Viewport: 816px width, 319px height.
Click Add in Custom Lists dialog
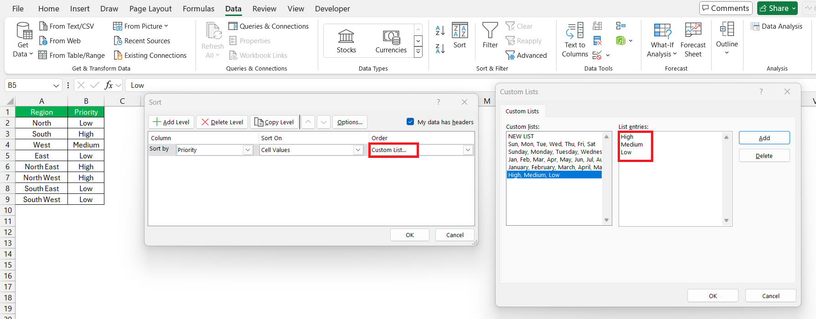[x=764, y=138]
